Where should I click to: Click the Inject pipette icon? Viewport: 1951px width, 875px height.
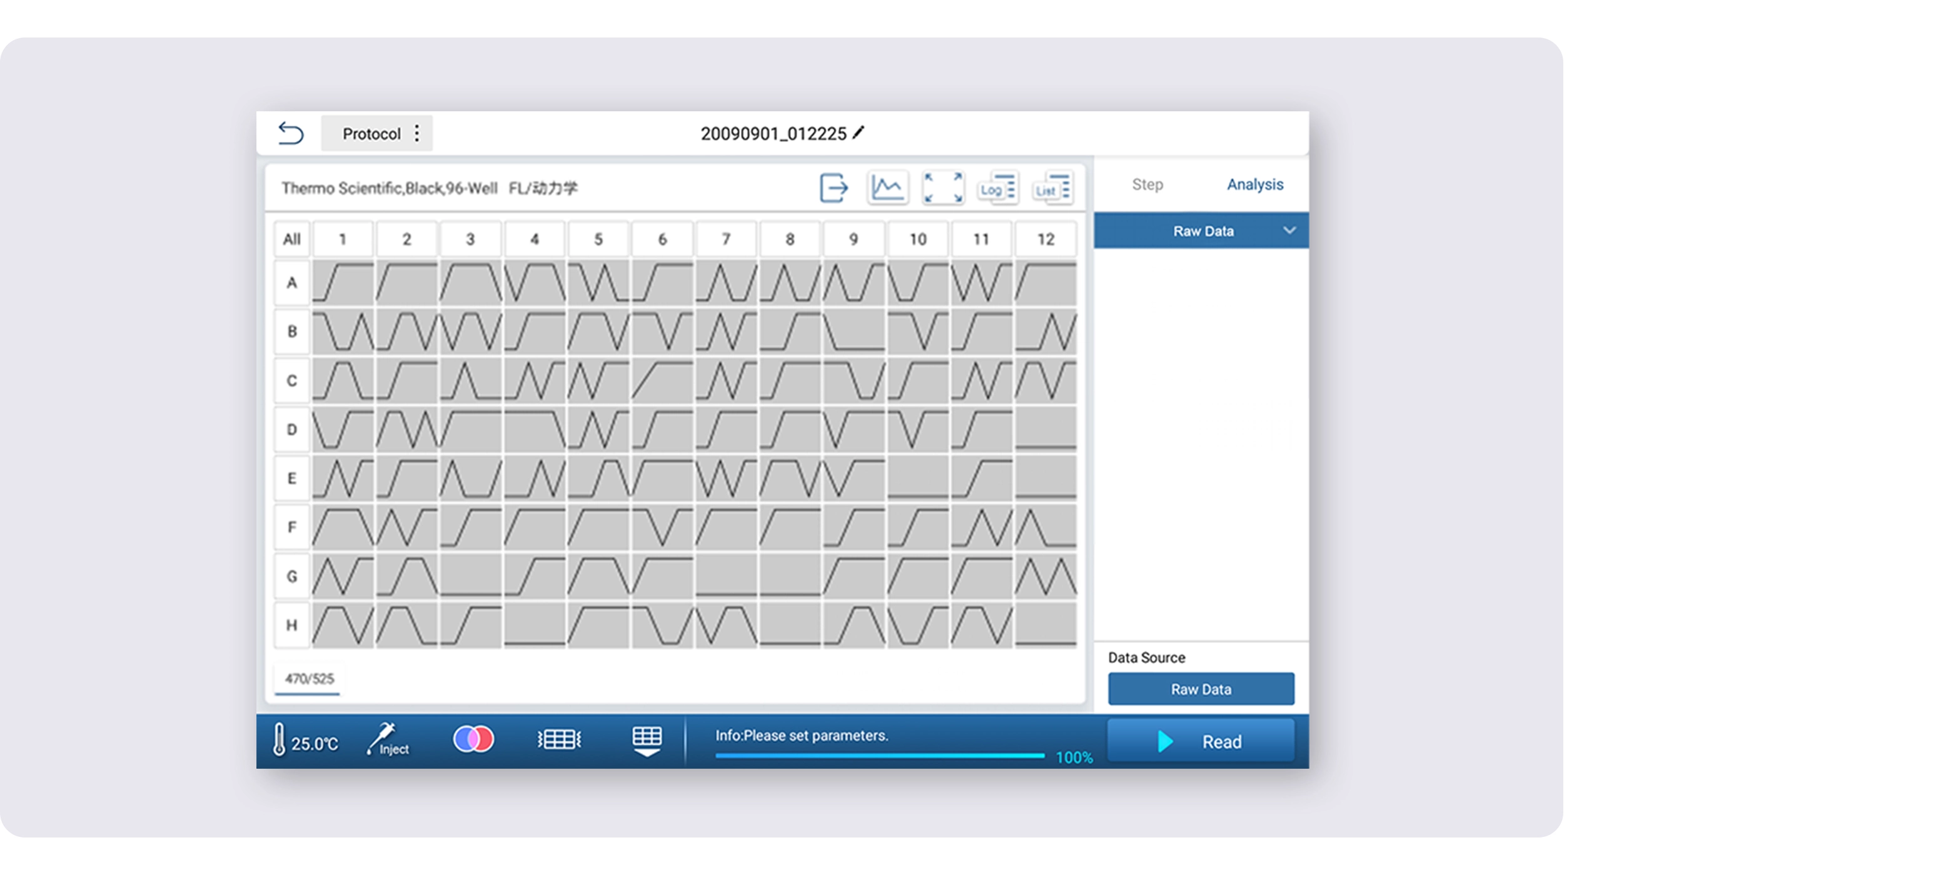click(x=388, y=739)
